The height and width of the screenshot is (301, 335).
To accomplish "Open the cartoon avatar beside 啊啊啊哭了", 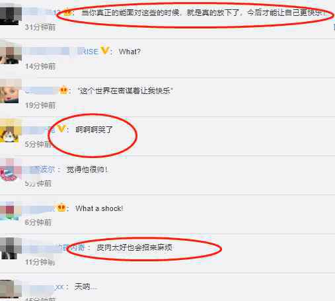I will [x=9, y=131].
